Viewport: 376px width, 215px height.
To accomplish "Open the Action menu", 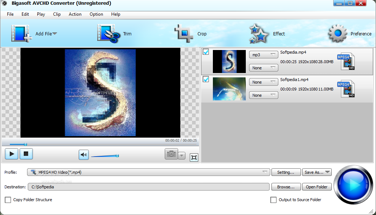I will pos(75,14).
